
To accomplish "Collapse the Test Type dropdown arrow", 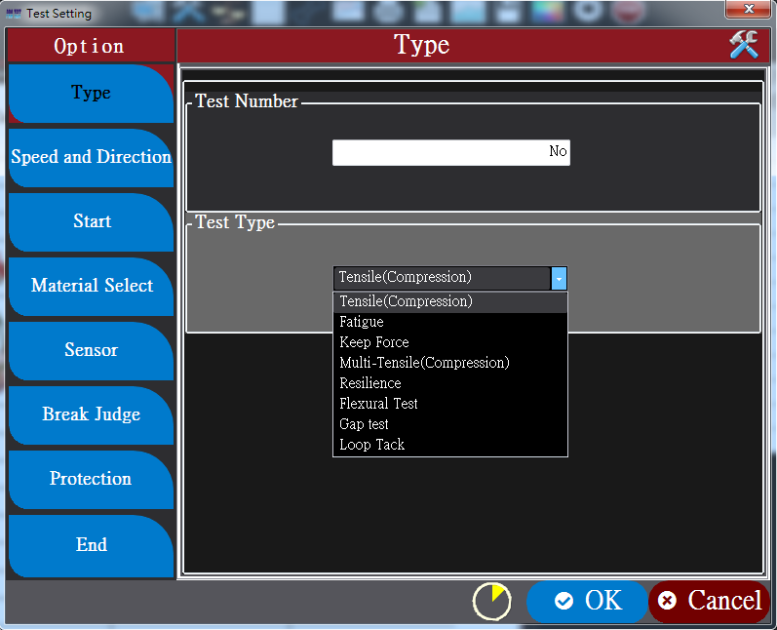I will [x=559, y=278].
